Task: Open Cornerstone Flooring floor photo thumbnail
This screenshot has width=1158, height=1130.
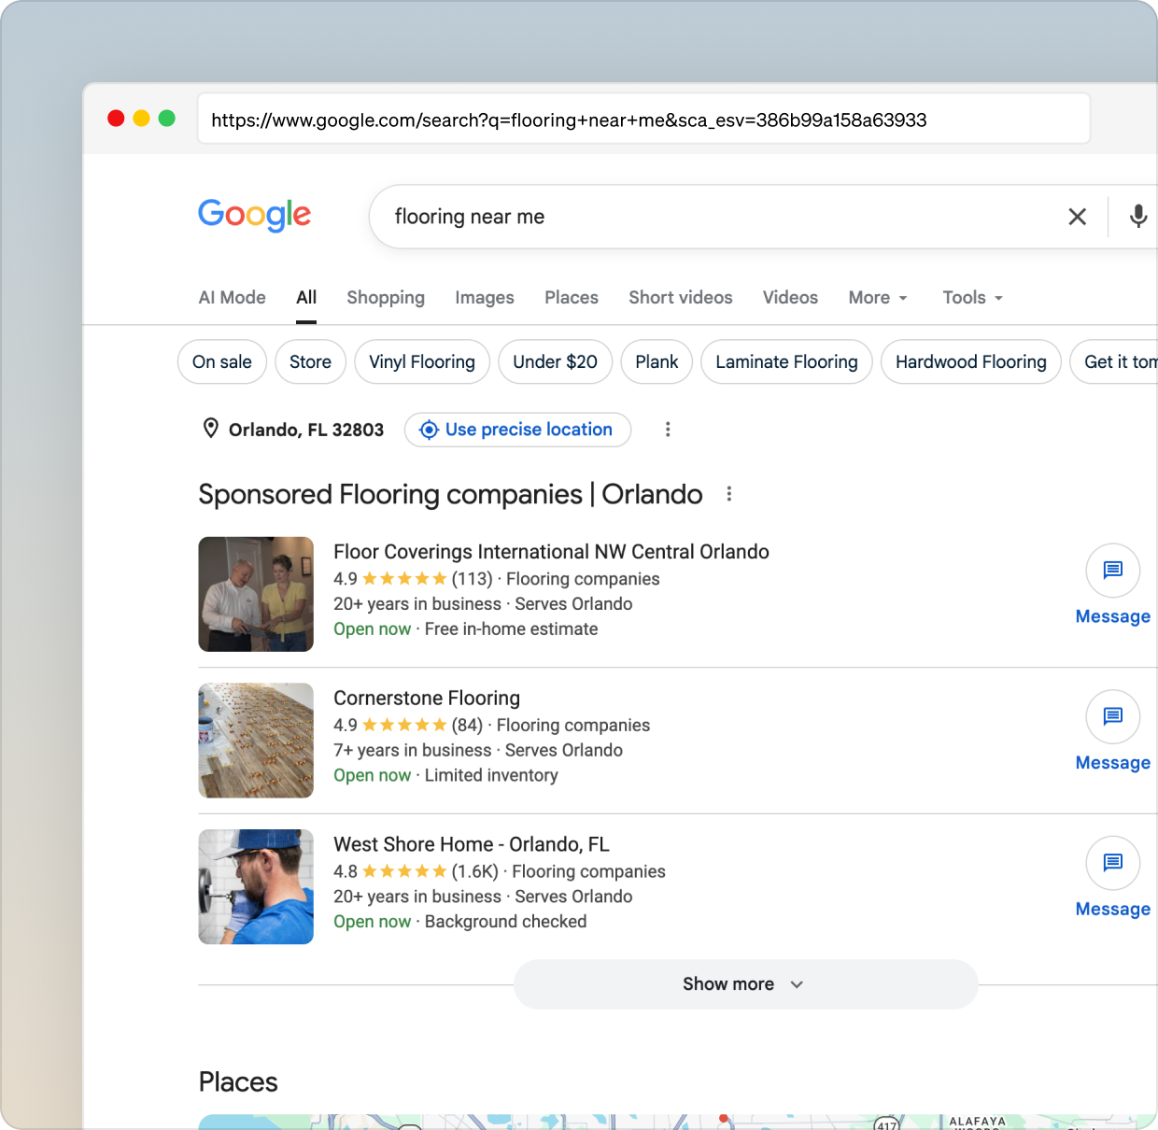Action: click(256, 741)
